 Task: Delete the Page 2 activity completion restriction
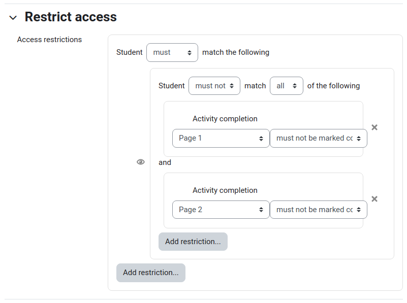pyautogui.click(x=374, y=199)
